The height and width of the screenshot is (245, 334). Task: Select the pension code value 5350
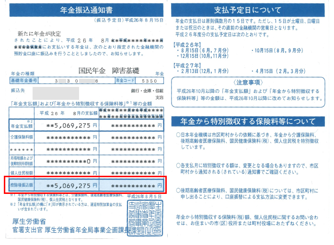pos(149,81)
